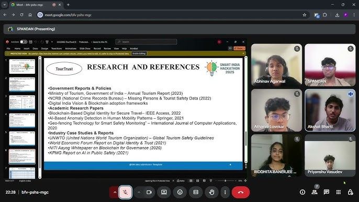Open meeting details info icon
The image size is (359, 202).
click(x=302, y=192)
